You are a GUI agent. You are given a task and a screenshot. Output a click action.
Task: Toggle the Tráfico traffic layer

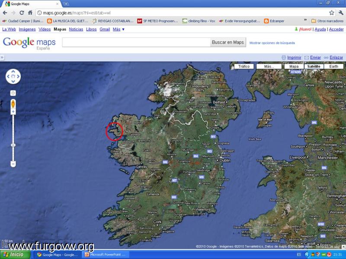[244, 66]
